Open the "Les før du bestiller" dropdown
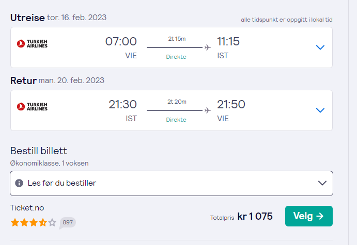The height and width of the screenshot is (245, 357). tap(172, 183)
